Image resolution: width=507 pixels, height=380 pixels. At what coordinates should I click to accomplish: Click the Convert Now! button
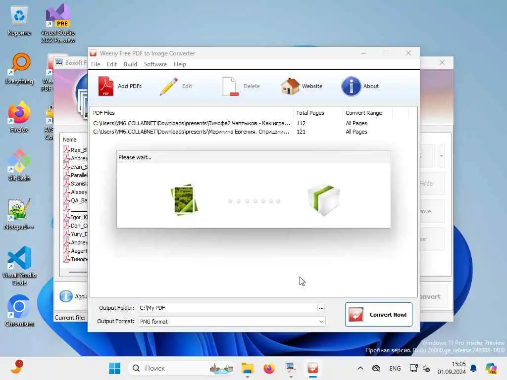pyautogui.click(x=379, y=314)
